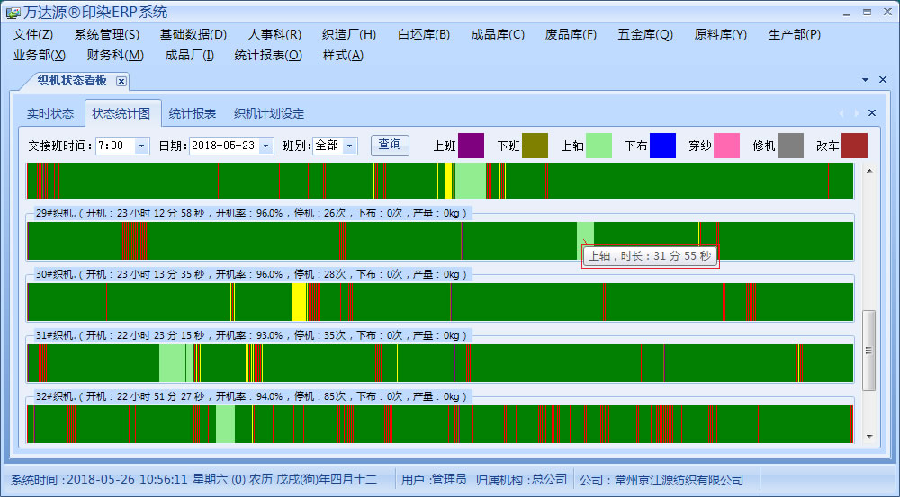
Task: Switch to the 实时状态 tab
Action: tap(50, 114)
